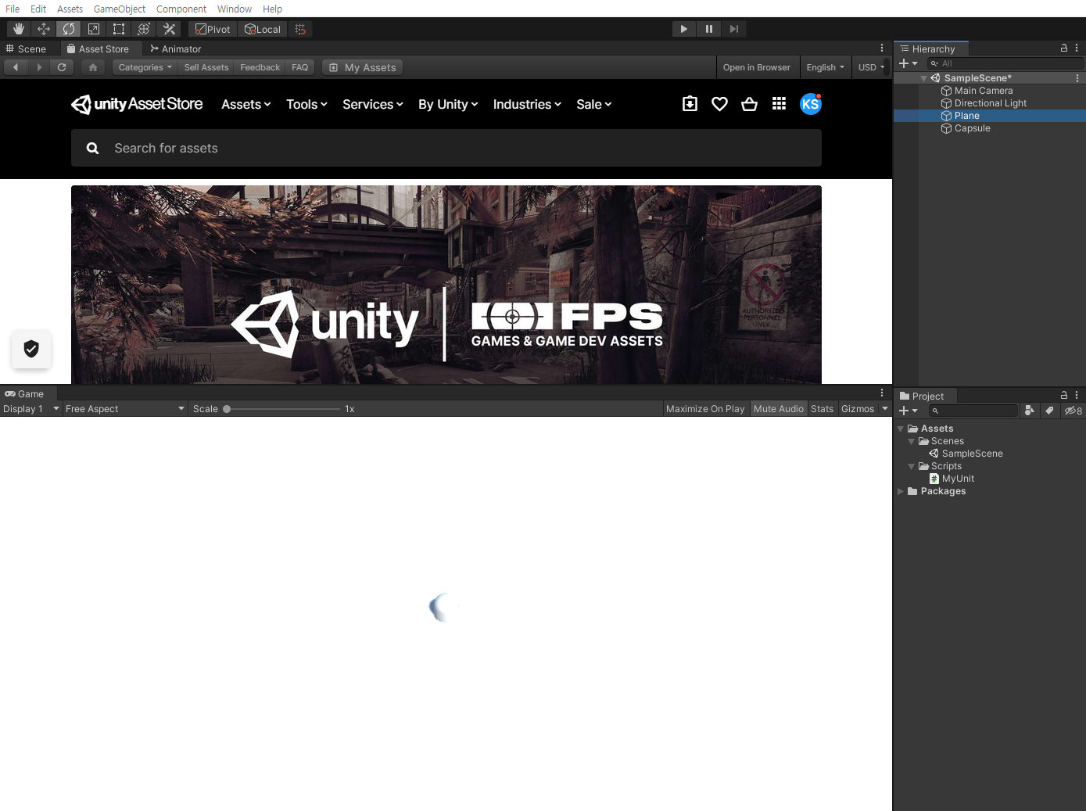The height and width of the screenshot is (811, 1086).
Task: Pause the game playback
Action: click(x=709, y=29)
